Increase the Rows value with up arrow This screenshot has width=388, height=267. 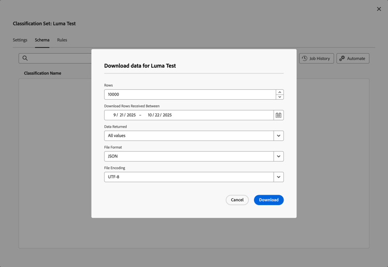pos(279,92)
